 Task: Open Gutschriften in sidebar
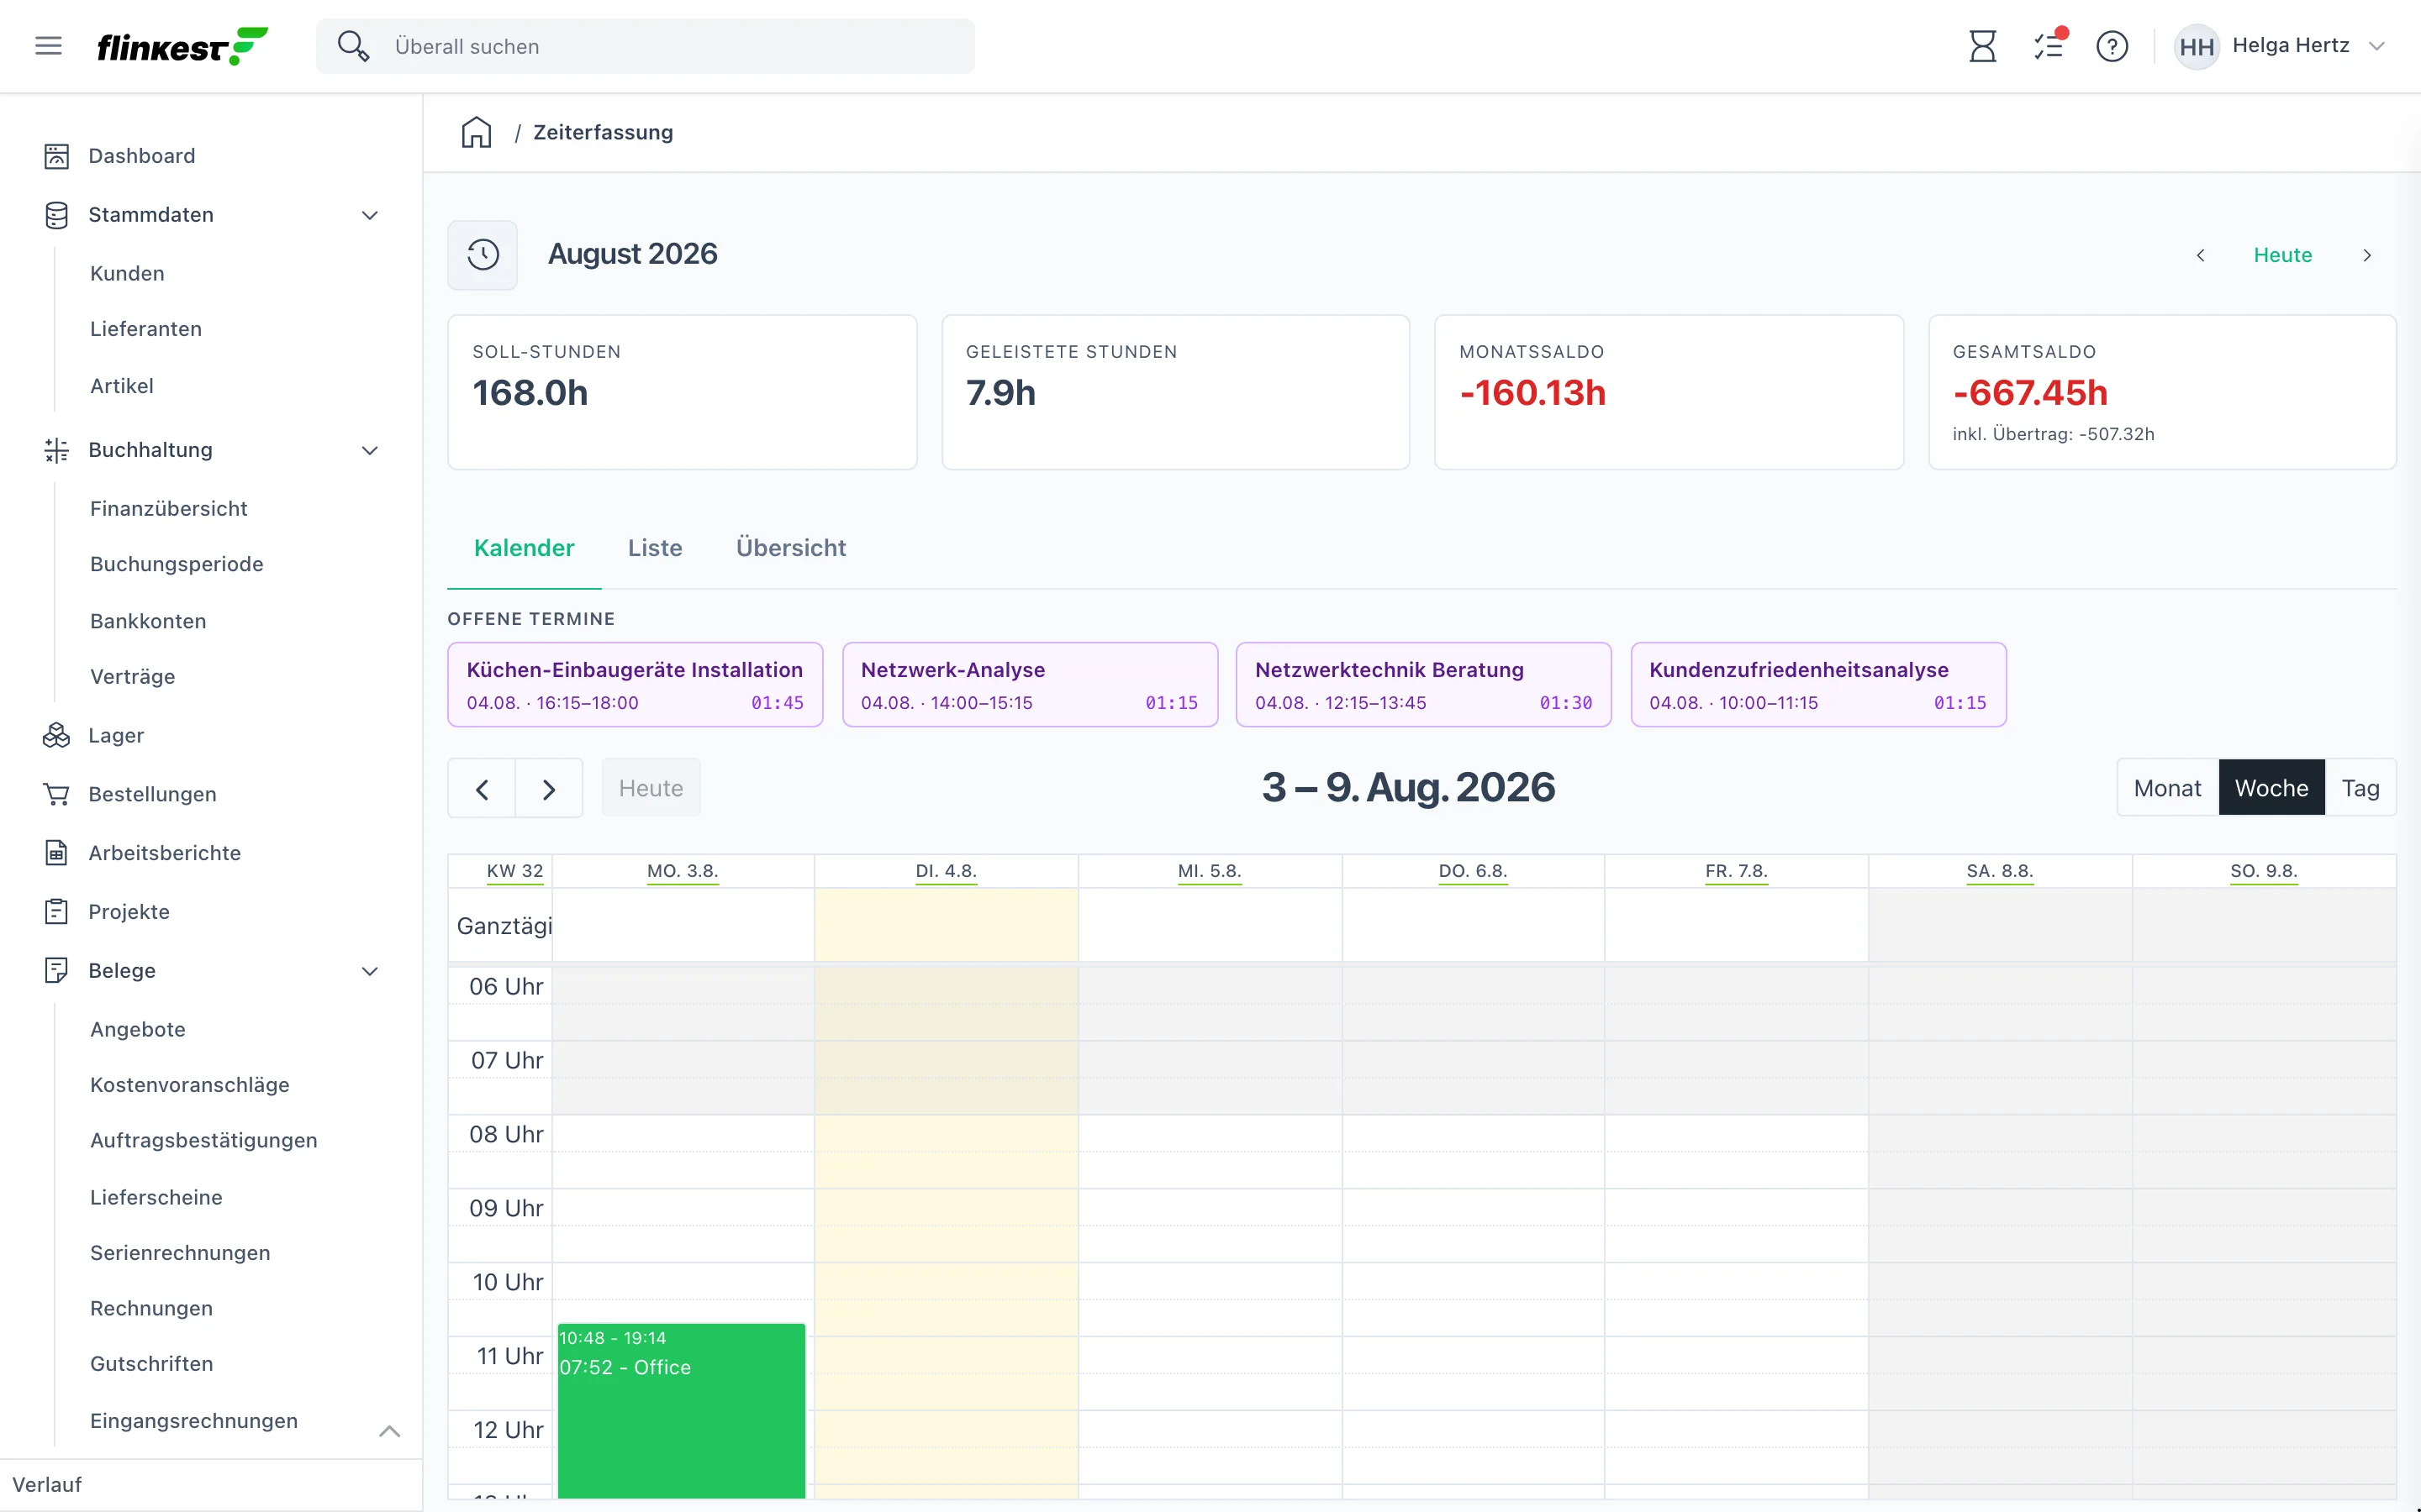[152, 1364]
